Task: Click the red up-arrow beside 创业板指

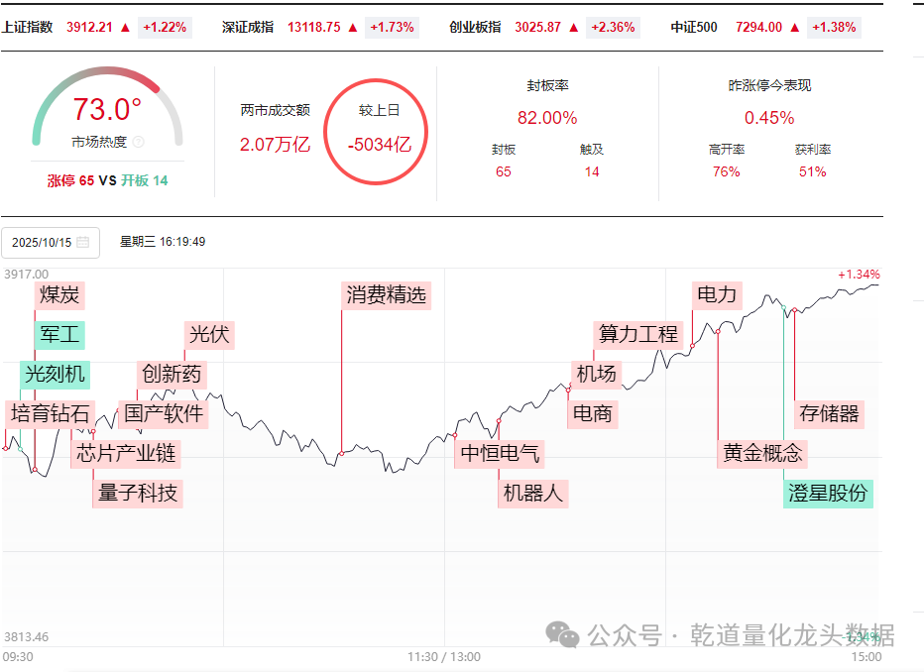Action: 574,27
